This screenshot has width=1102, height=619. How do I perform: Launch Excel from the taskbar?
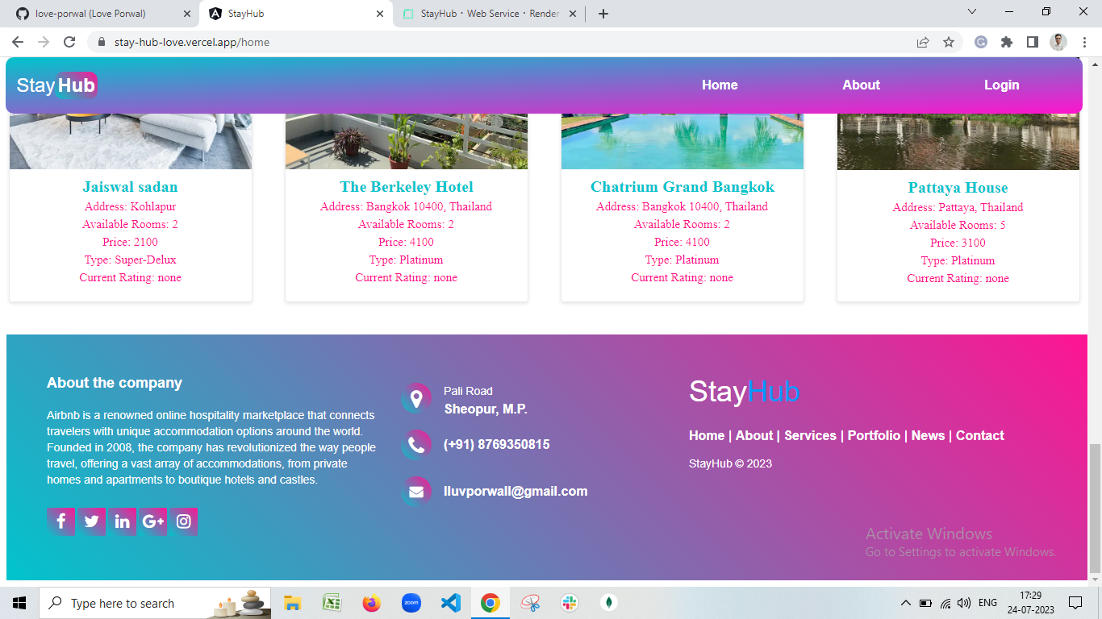(x=332, y=602)
